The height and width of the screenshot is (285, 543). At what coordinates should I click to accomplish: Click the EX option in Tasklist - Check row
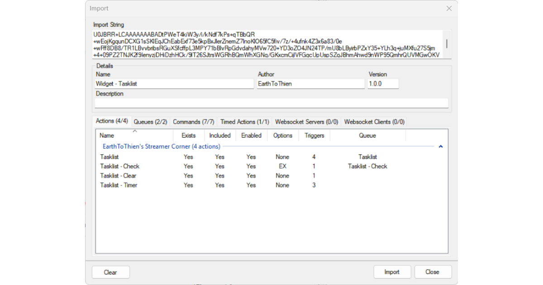[x=282, y=166]
